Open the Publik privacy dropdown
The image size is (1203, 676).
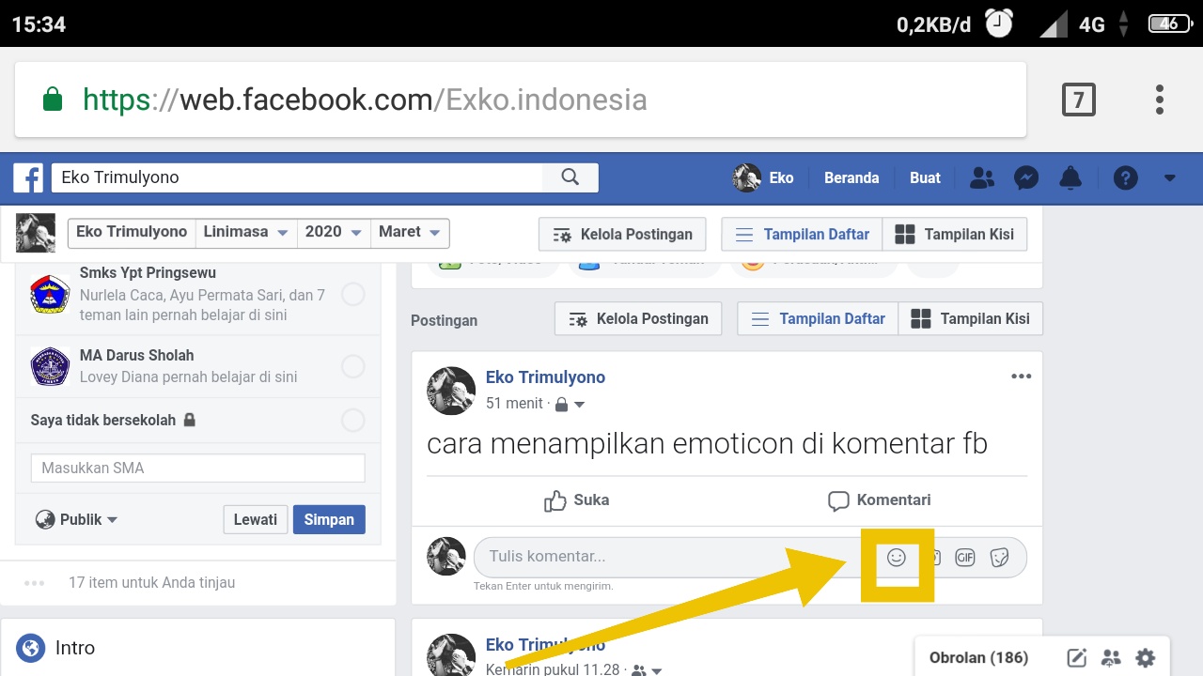[76, 519]
